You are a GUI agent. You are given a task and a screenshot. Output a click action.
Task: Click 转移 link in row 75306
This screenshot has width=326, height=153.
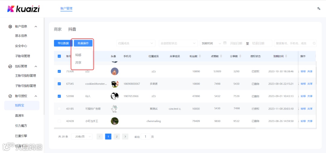(x=303, y=71)
